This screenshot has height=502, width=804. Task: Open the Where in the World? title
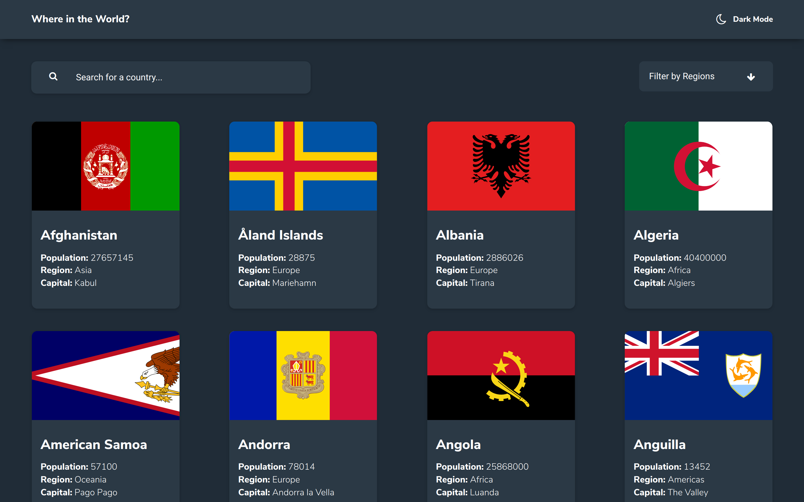80,19
